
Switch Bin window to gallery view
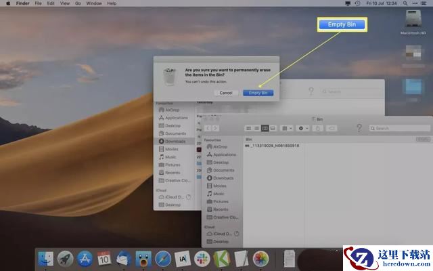click(x=273, y=128)
